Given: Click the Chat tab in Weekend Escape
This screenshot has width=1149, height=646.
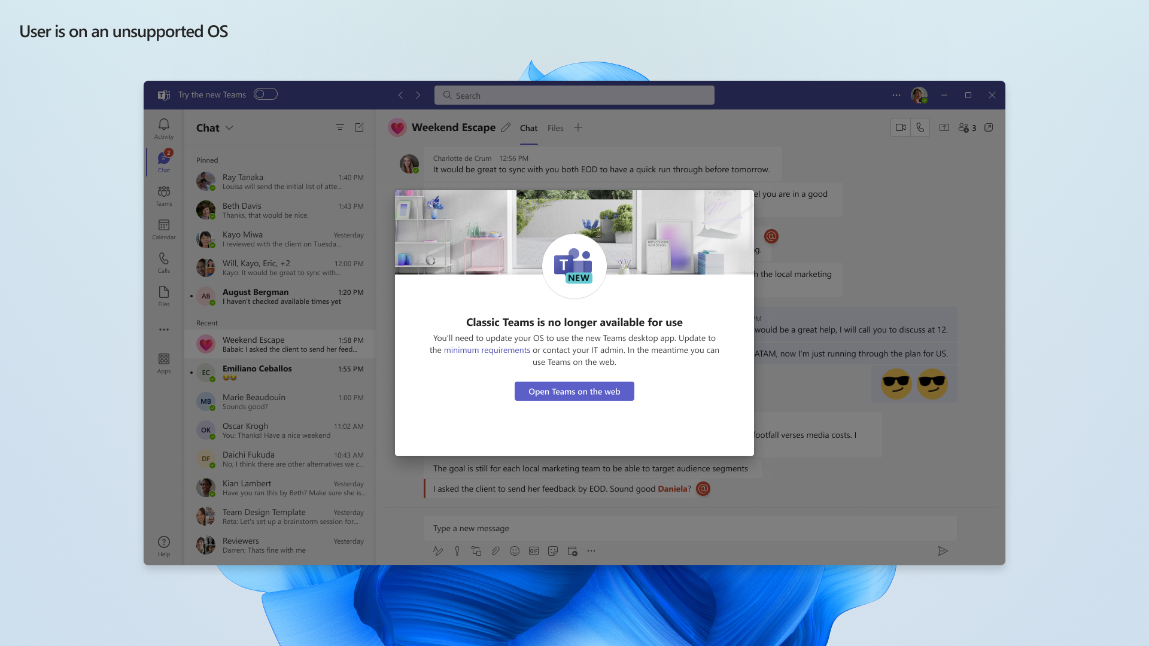Looking at the screenshot, I should pyautogui.click(x=527, y=128).
